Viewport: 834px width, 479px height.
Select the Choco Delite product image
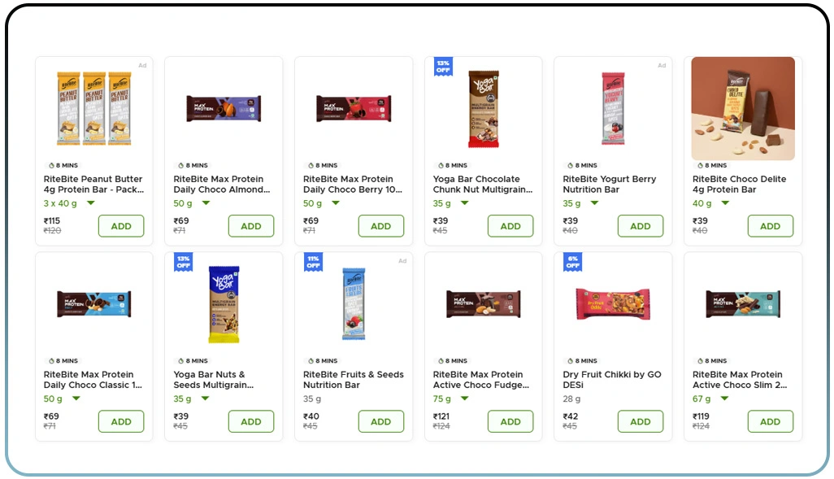[742, 109]
